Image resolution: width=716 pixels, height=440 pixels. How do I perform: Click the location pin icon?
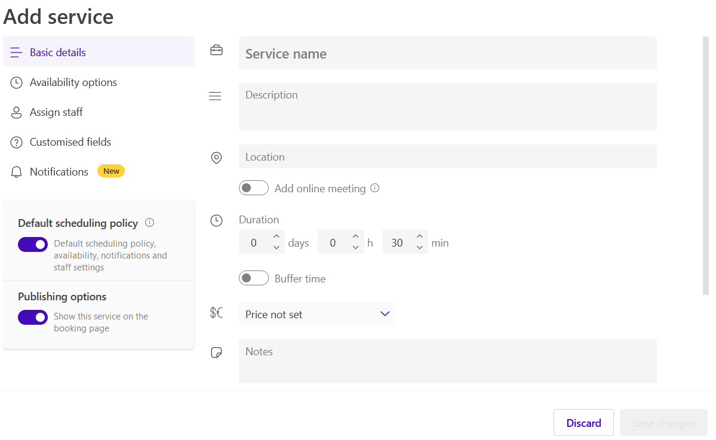pyautogui.click(x=216, y=158)
